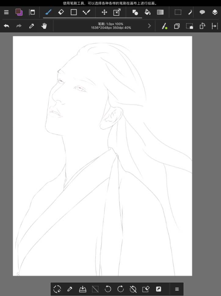Select the Transform tool
221x296 pixels.
(x=117, y=12)
